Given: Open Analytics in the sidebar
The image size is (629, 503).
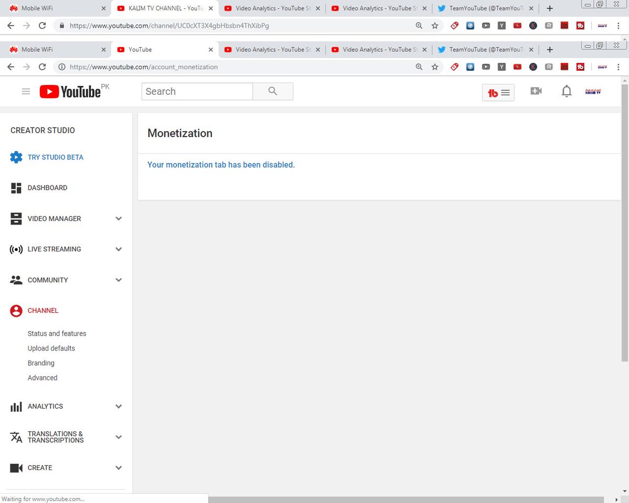Looking at the screenshot, I should click(x=37, y=406).
